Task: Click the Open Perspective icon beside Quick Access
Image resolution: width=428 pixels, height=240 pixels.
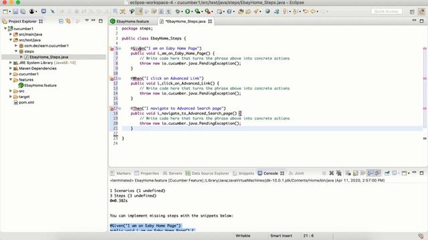Action: 412,11
